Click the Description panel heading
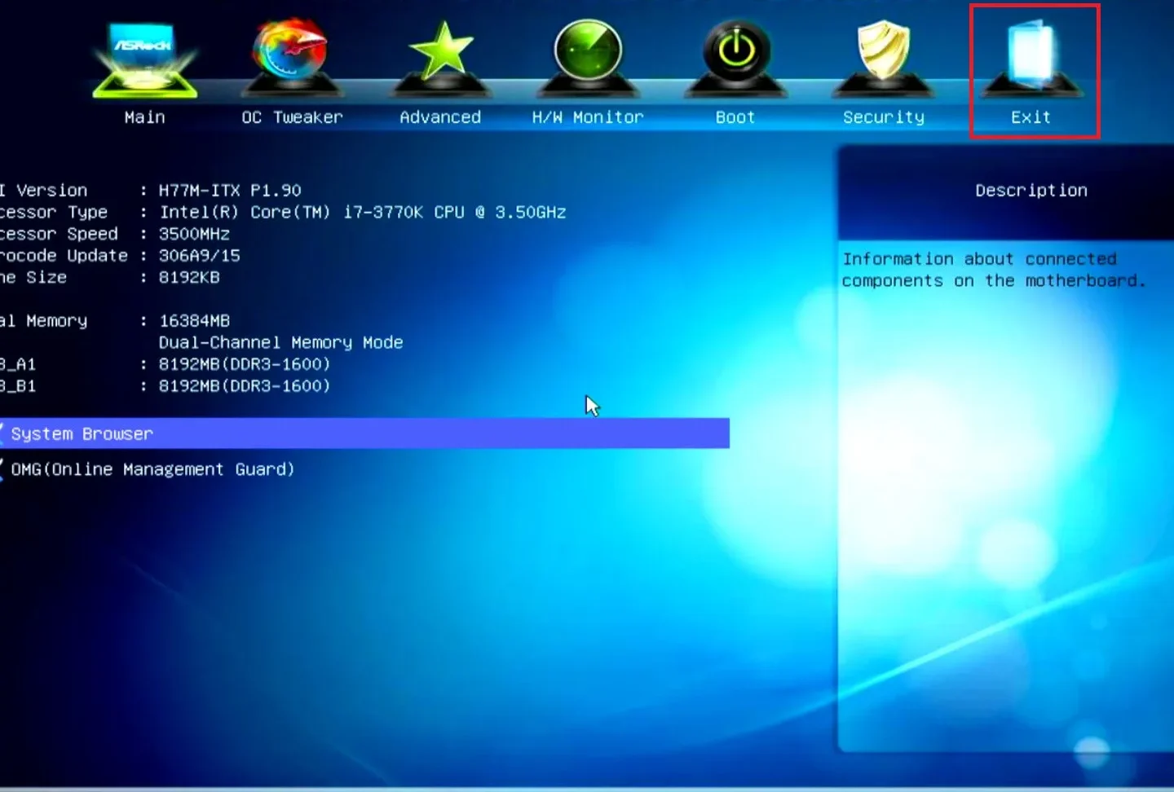Image resolution: width=1174 pixels, height=792 pixels. [x=1031, y=191]
